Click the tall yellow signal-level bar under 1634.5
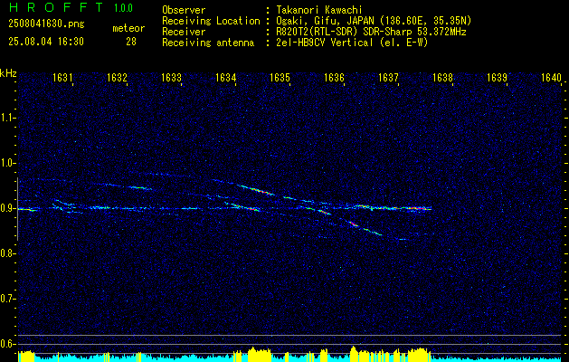 click(260, 355)
